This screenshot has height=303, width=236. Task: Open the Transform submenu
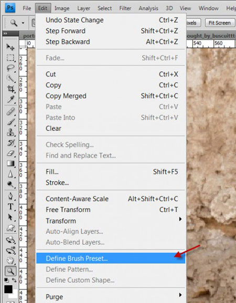pyautogui.click(x=111, y=221)
